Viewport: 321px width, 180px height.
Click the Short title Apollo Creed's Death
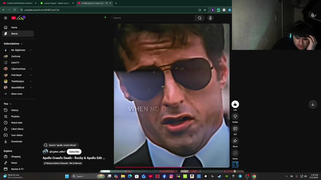coord(74,158)
